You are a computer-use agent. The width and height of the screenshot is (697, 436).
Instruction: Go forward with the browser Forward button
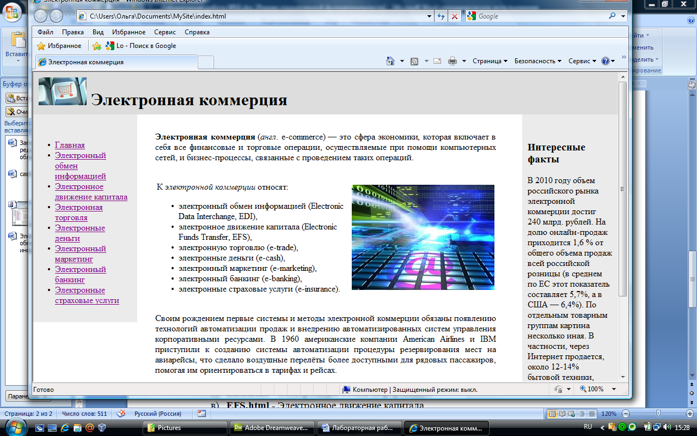tap(56, 16)
